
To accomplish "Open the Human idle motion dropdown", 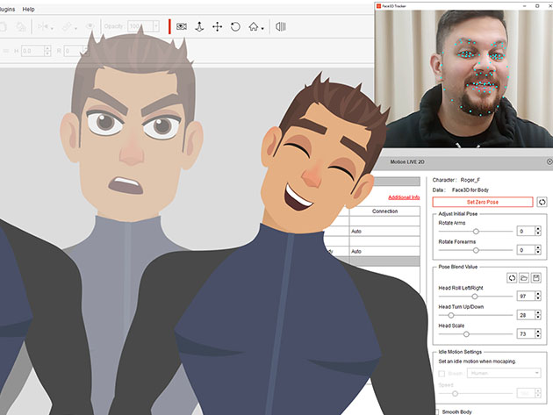I will [504, 373].
